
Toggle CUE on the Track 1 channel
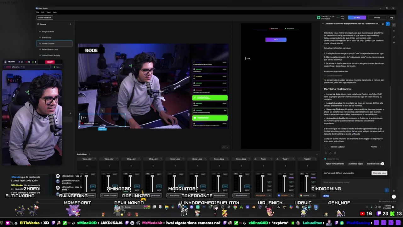(291, 186)
